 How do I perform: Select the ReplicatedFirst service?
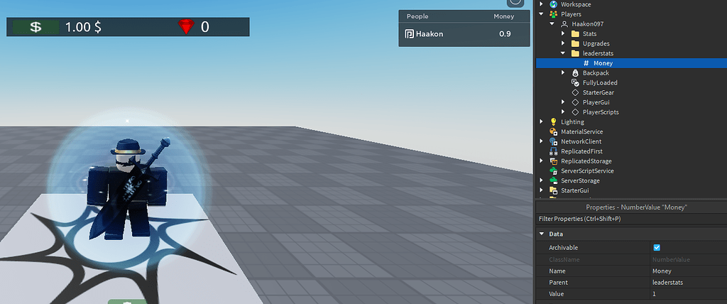tap(582, 151)
